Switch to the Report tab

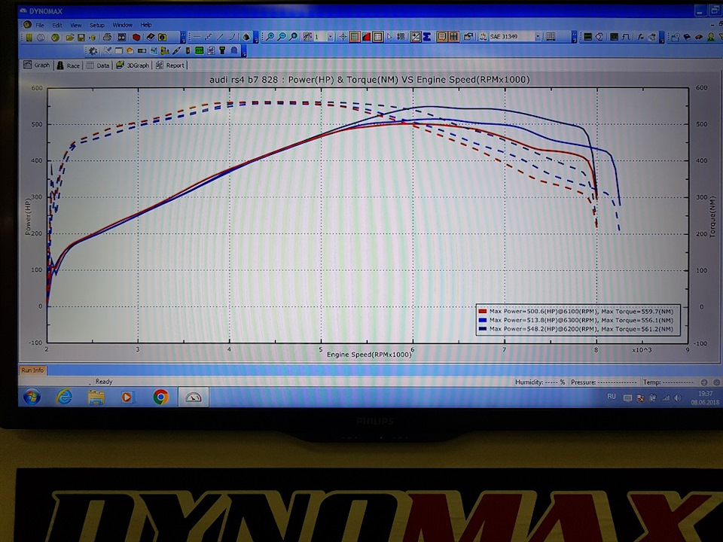[x=170, y=65]
